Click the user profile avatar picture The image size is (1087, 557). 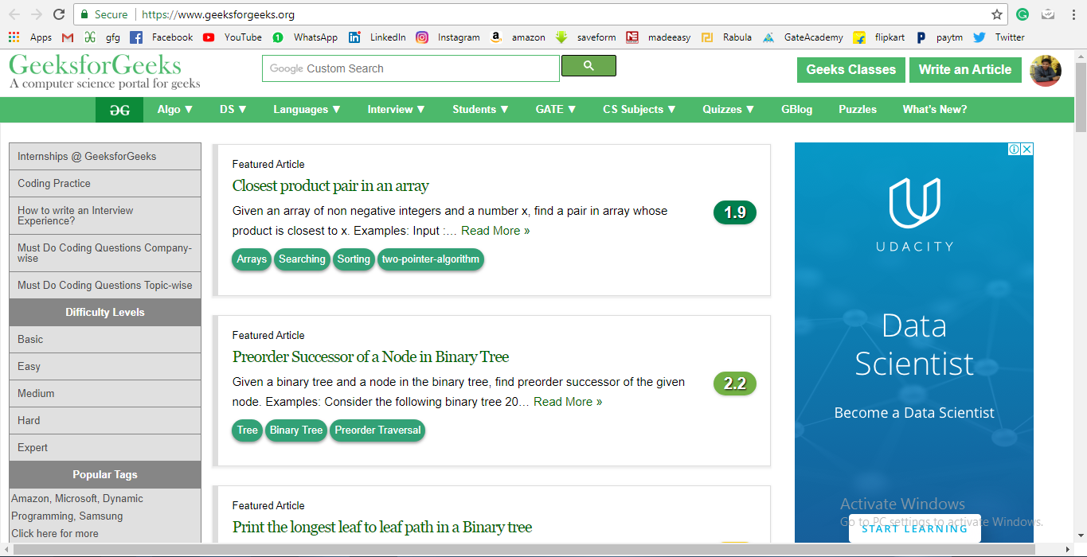click(x=1045, y=70)
